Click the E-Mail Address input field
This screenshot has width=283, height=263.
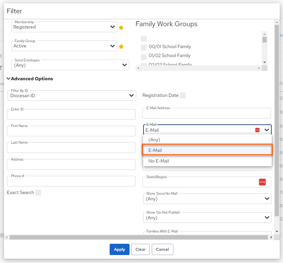coord(207,113)
